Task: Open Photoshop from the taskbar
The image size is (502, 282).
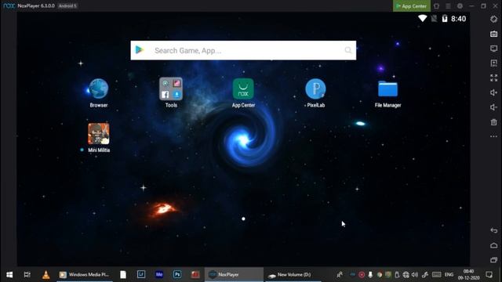Action: tap(177, 274)
